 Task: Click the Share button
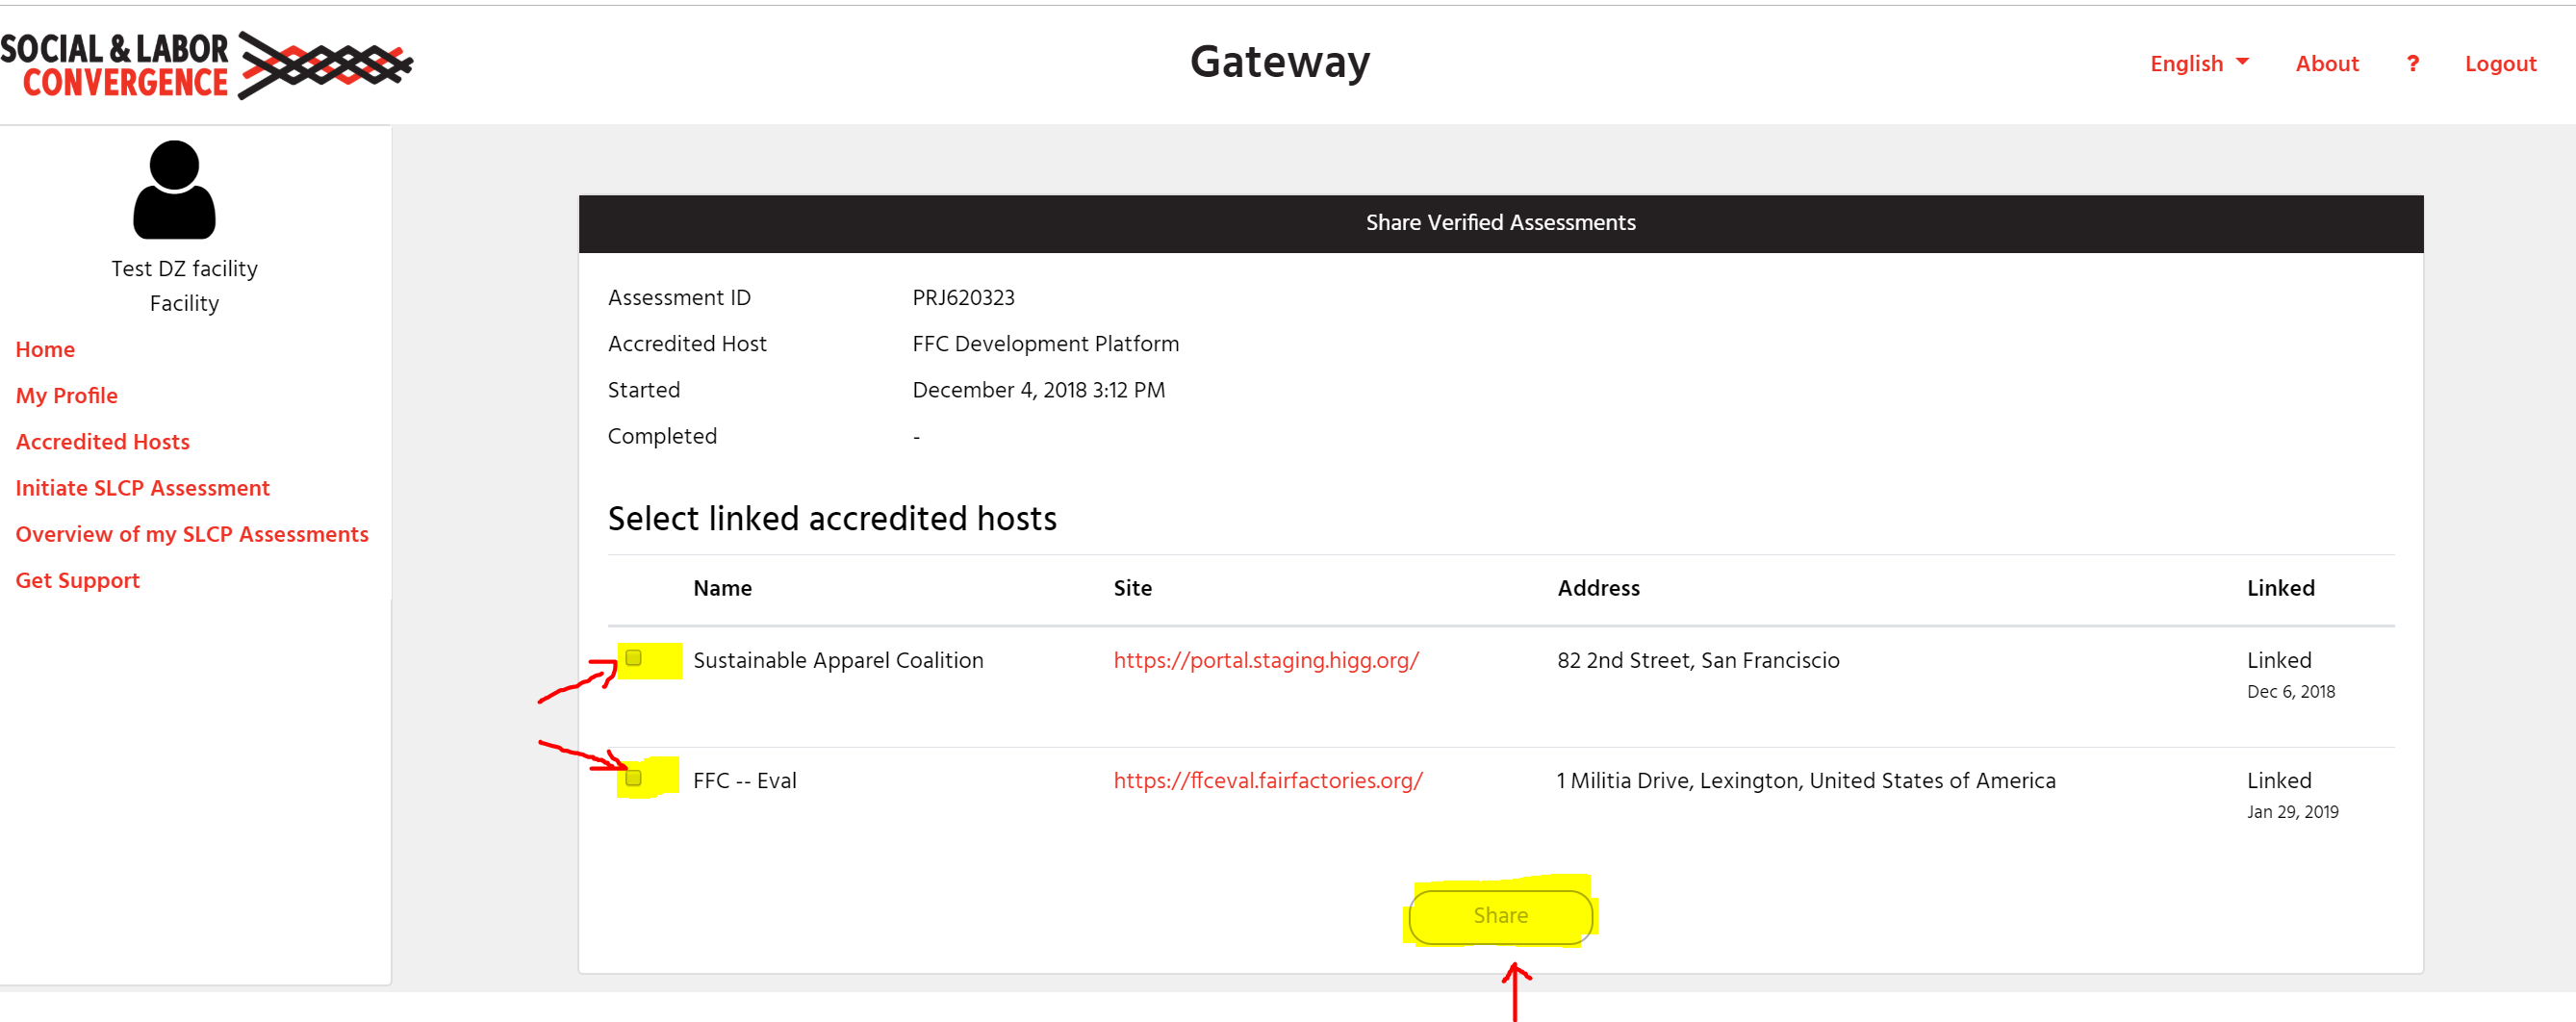(1500, 916)
